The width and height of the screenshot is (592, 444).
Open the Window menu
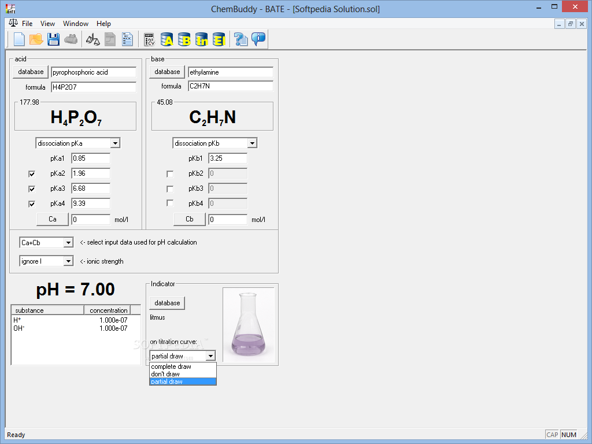tap(76, 23)
